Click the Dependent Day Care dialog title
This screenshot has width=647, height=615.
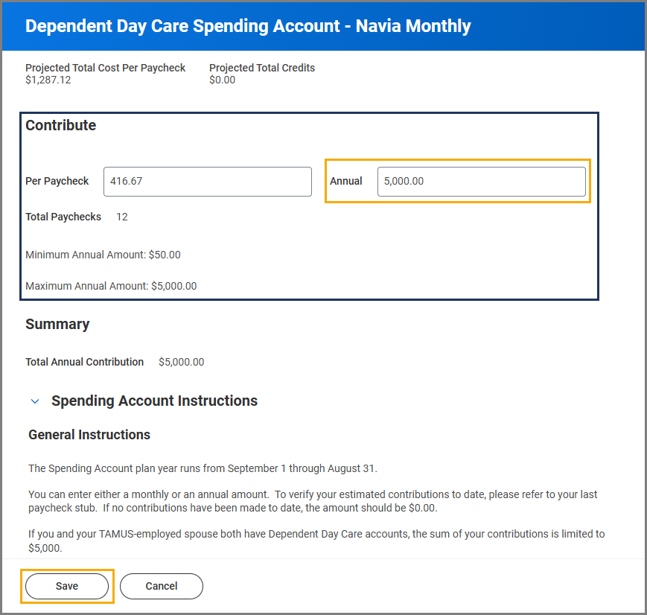(248, 26)
